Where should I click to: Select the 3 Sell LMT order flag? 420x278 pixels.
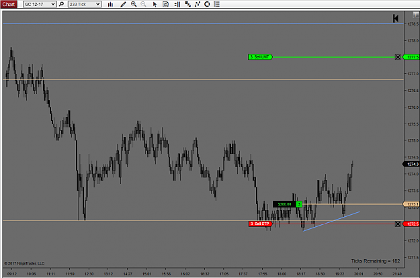pos(260,57)
